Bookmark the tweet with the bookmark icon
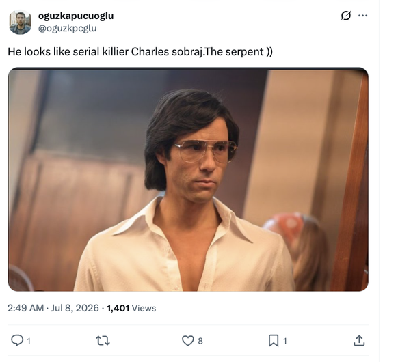398x362 pixels. coord(274,340)
